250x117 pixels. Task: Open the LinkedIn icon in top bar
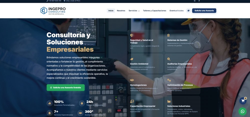(195, 1)
